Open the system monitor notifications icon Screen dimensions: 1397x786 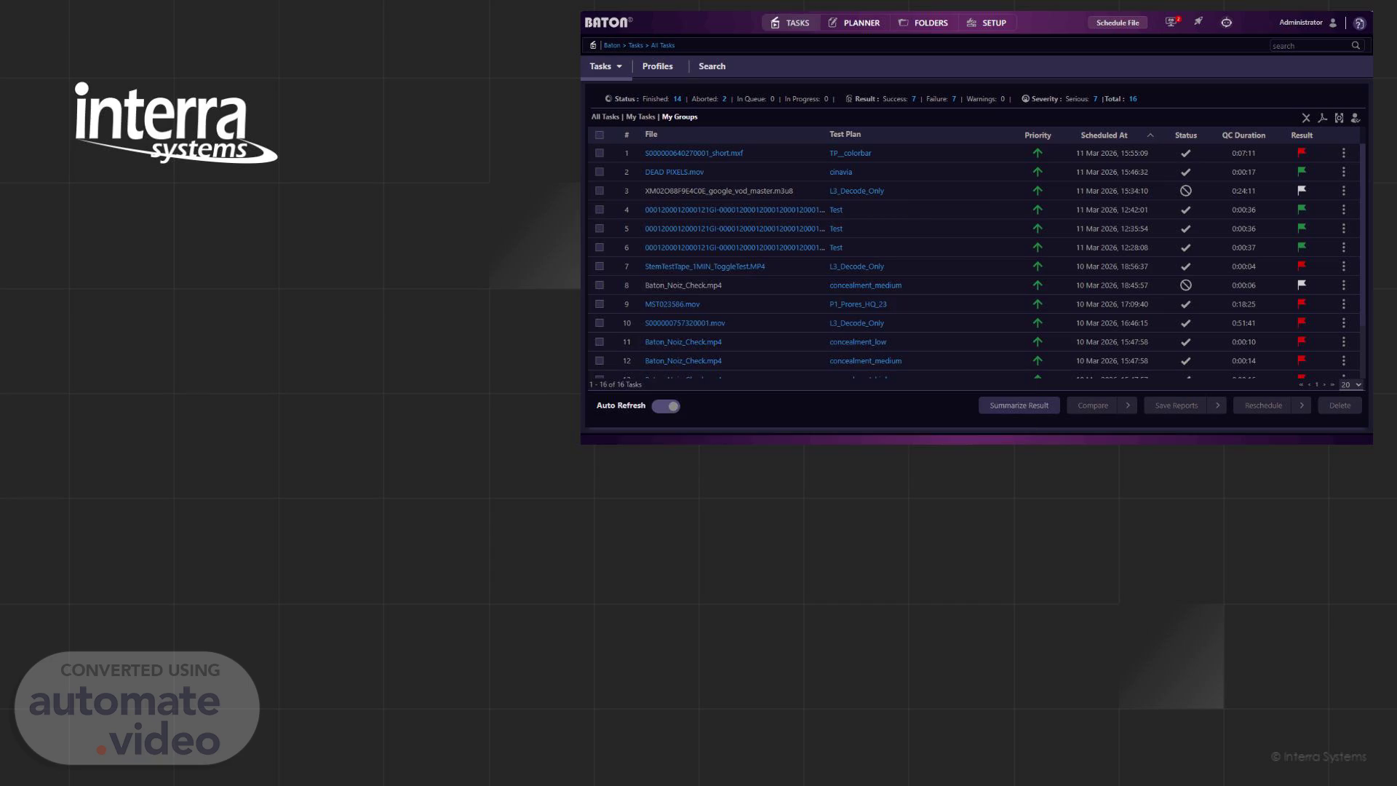1171,23
